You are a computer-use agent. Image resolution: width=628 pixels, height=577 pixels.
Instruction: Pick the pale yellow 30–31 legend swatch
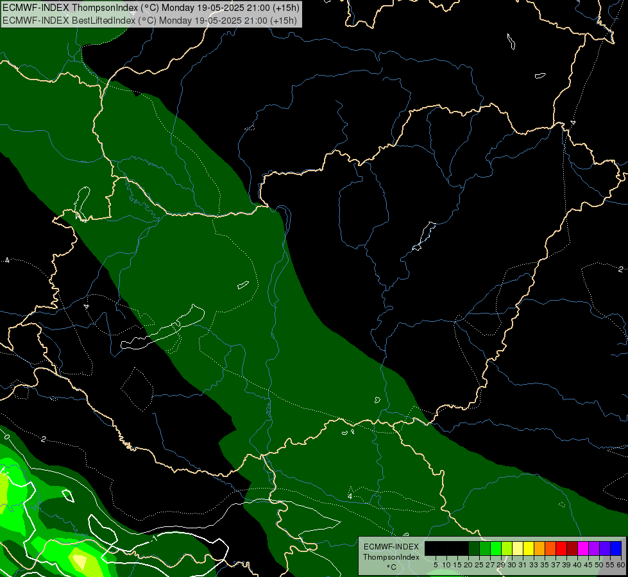point(518,548)
